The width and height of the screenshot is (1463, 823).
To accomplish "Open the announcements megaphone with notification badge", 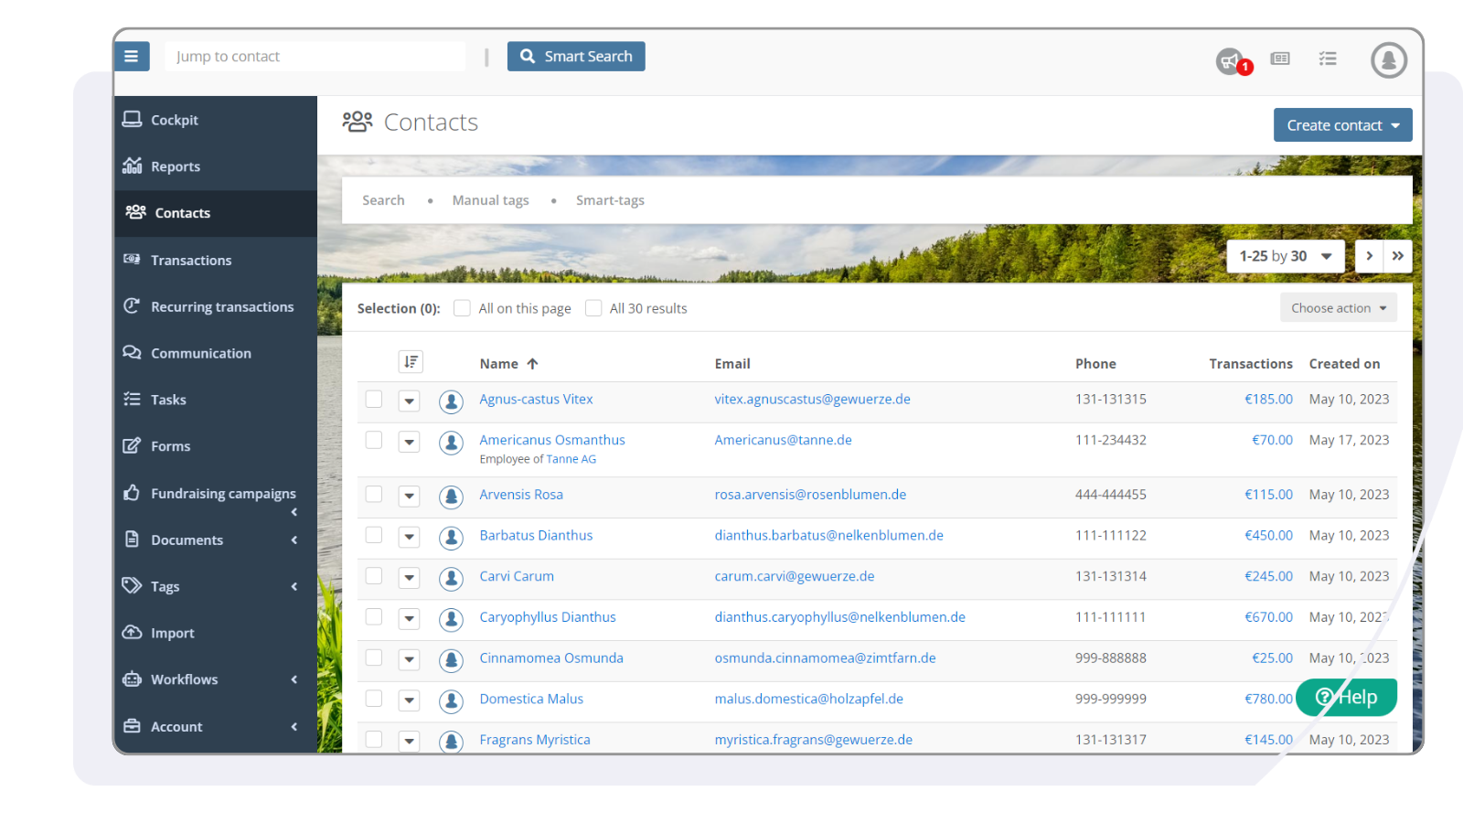I will tap(1228, 59).
